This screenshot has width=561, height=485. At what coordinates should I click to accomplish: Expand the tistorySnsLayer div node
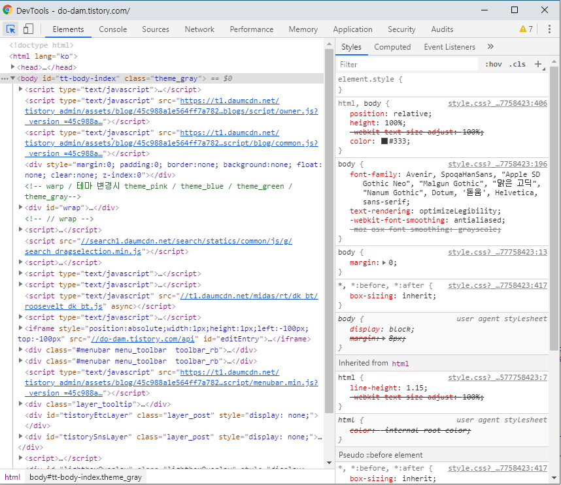tap(20, 437)
